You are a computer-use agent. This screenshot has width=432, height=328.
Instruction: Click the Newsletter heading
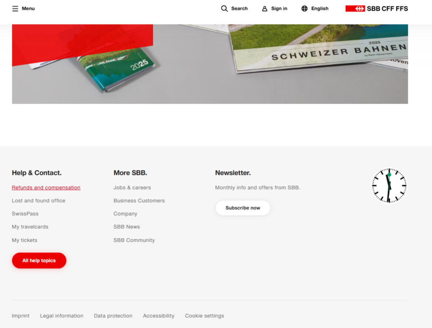click(x=233, y=173)
